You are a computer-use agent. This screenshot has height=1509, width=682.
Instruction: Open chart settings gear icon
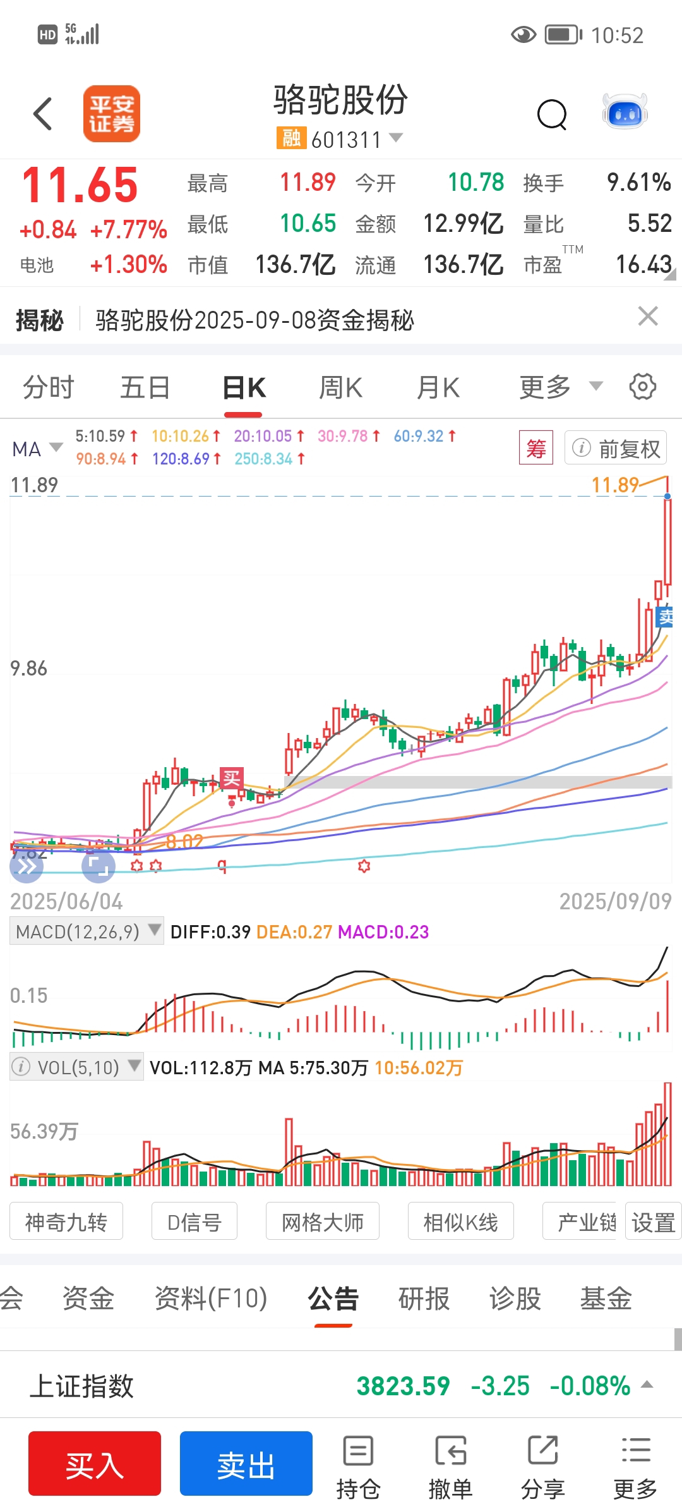click(643, 386)
